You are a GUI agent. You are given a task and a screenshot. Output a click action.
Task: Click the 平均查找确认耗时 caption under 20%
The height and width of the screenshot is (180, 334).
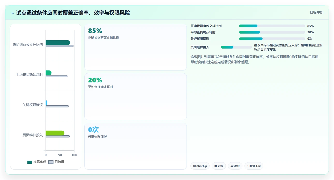point(100,87)
